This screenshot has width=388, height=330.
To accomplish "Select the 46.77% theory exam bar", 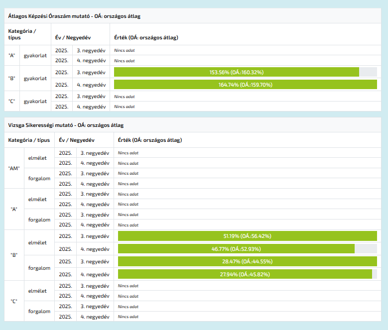I will [x=236, y=249].
